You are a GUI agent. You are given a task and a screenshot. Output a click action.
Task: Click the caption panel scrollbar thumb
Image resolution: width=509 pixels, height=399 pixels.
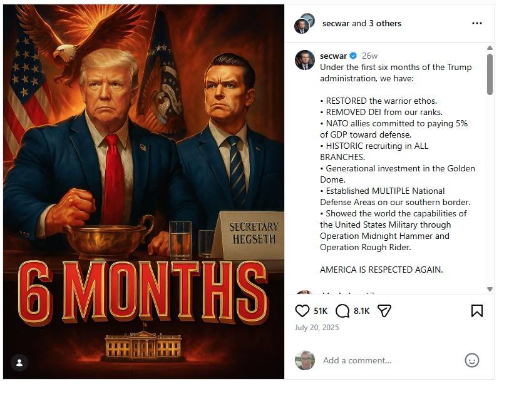(490, 74)
